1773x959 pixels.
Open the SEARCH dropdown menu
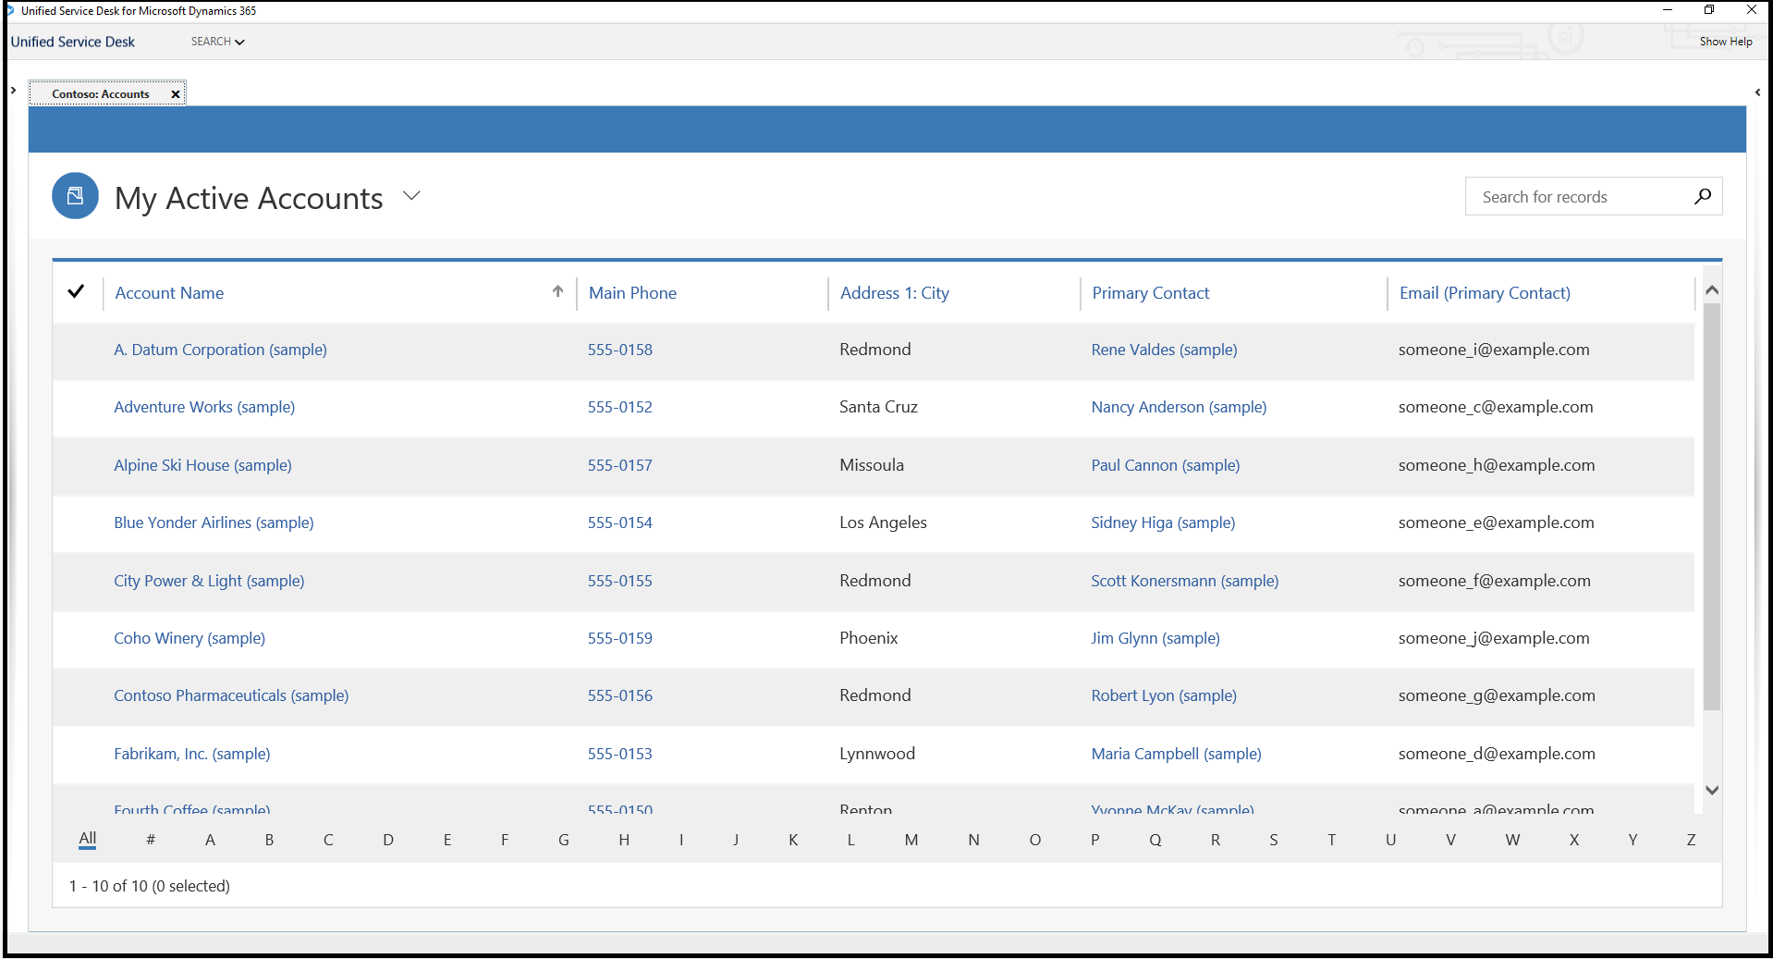point(218,42)
